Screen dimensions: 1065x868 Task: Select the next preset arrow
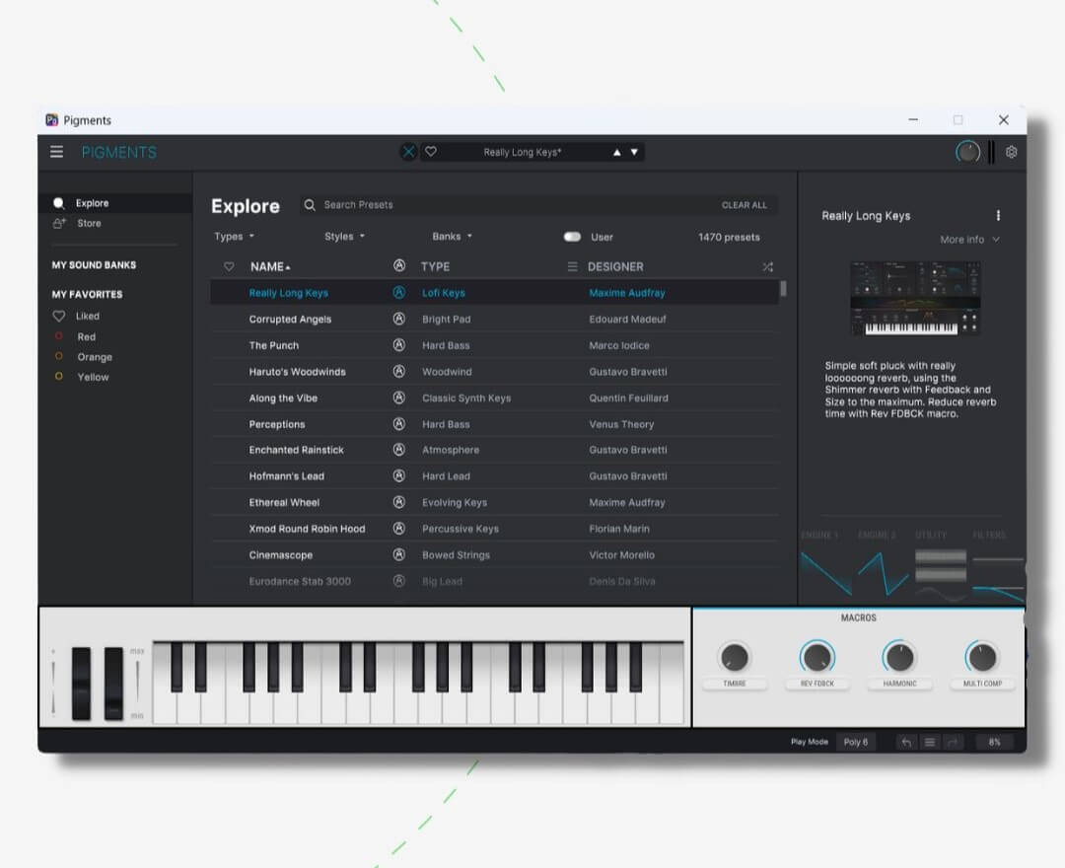coord(634,153)
